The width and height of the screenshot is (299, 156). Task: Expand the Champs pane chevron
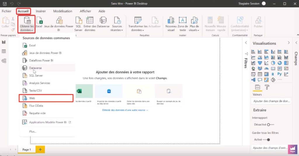coord(296,43)
